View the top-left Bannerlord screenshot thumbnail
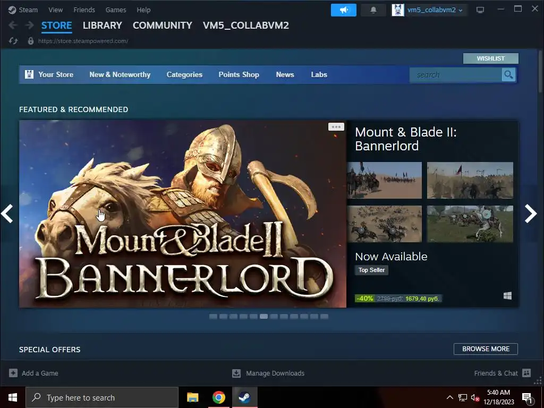 point(385,181)
